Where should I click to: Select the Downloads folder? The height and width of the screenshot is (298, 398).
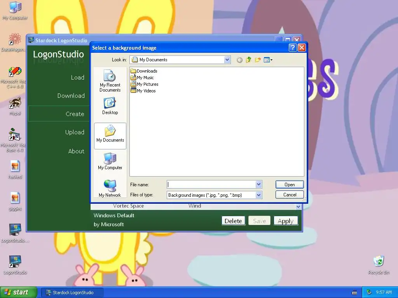tap(144, 71)
